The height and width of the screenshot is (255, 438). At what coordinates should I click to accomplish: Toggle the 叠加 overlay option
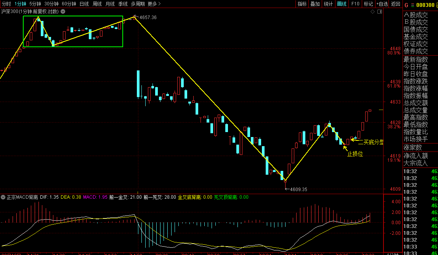point(315,4)
